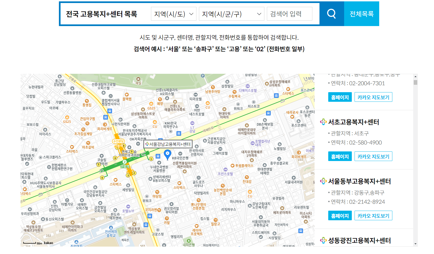Click the 대치은행 bank label
The image size is (434, 254).
(189, 245)
